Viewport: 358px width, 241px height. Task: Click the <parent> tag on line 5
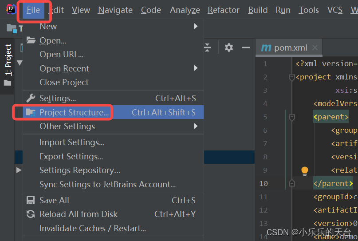click(x=331, y=117)
